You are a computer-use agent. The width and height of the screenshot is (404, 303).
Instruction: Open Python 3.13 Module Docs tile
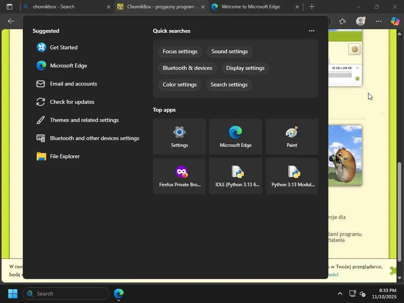292,176
